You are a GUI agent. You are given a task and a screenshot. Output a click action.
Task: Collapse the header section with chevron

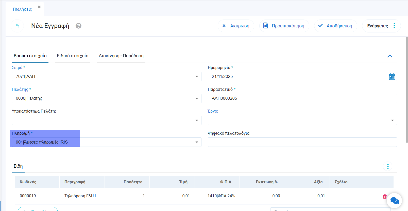tap(390, 56)
